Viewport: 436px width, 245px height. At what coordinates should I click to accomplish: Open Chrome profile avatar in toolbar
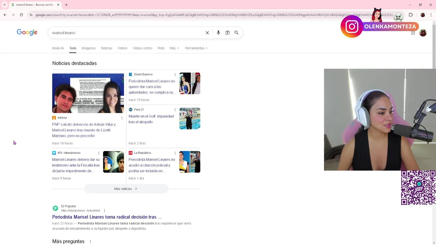423,15
